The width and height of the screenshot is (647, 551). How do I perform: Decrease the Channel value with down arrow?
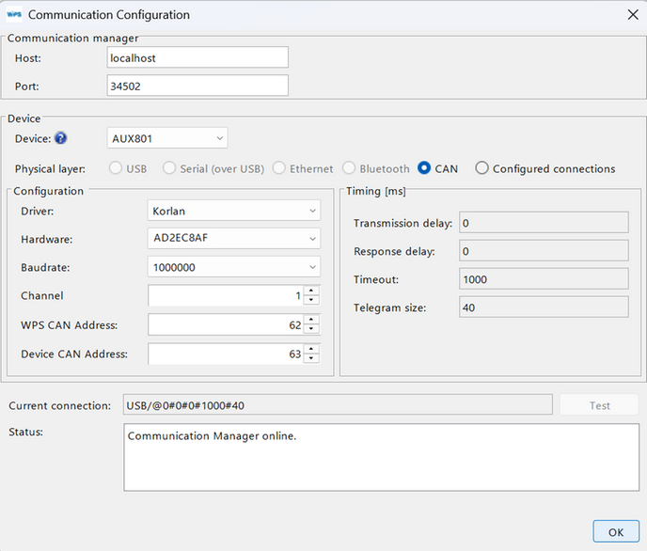coord(312,301)
